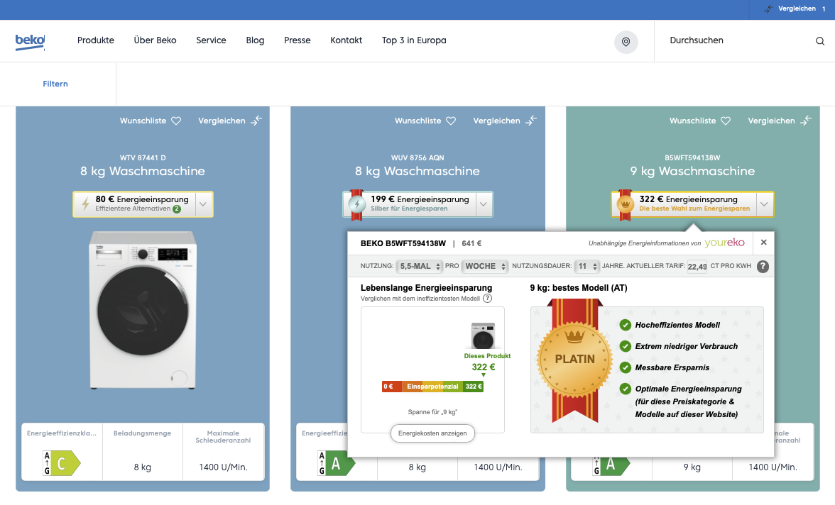The height and width of the screenshot is (505, 835).
Task: Click 'Die beste Wahl zum Energiesparen' text
Action: click(x=694, y=209)
